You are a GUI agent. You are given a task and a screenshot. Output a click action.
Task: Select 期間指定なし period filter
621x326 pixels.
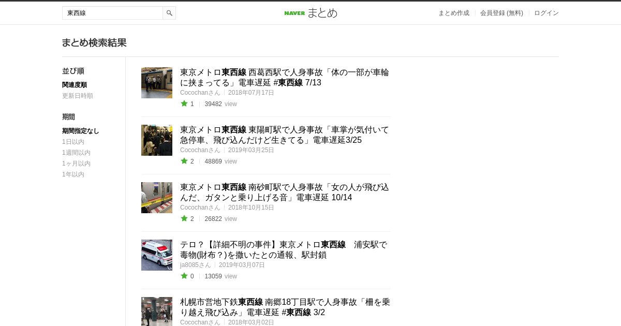click(81, 131)
